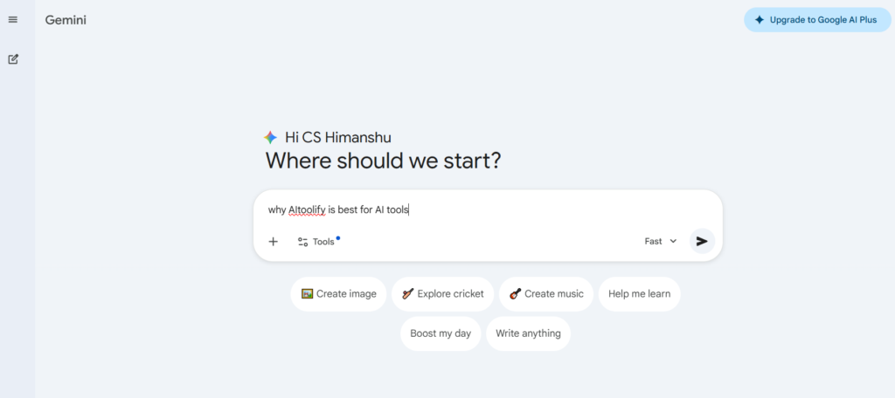This screenshot has height=398, width=895.
Task: Click the sparkle icon in the Upgrade button
Action: point(760,19)
